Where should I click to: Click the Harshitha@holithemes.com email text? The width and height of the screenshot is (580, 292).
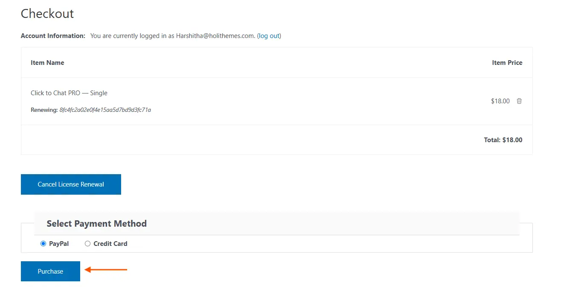click(215, 36)
